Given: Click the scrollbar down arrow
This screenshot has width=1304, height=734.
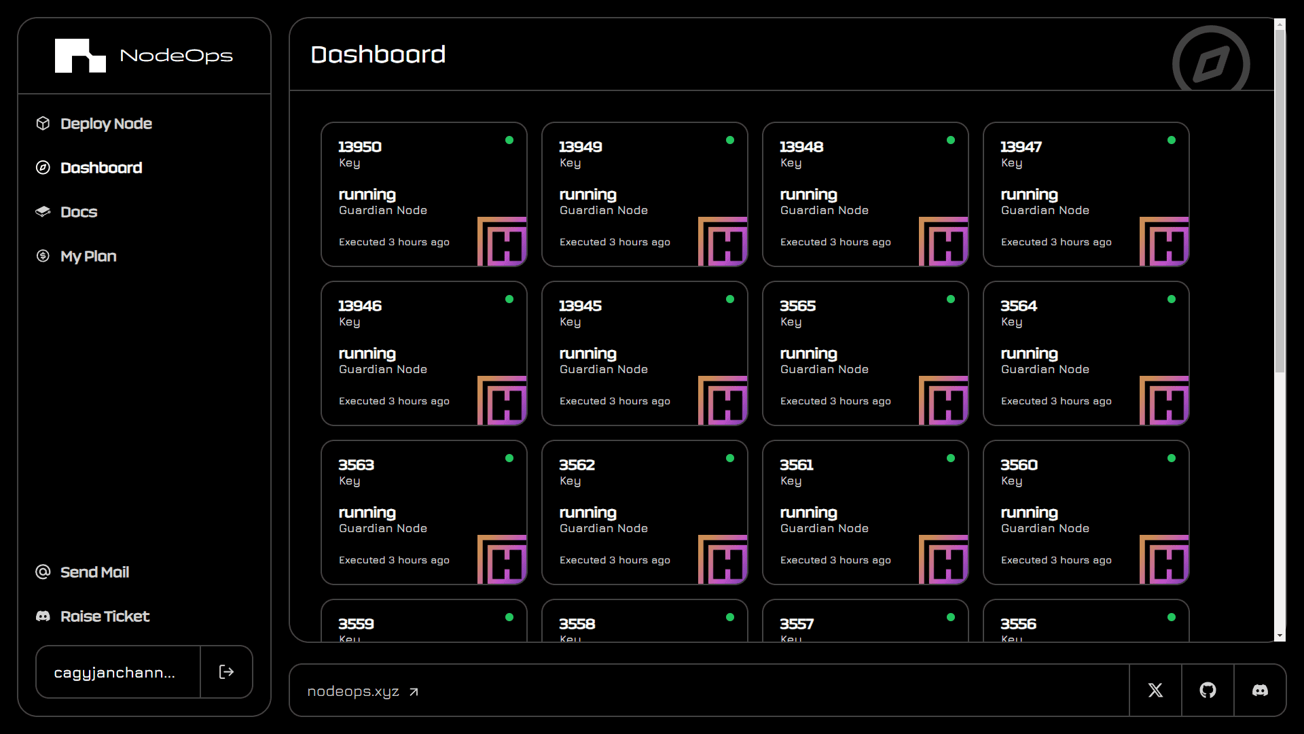Looking at the screenshot, I should (1280, 636).
